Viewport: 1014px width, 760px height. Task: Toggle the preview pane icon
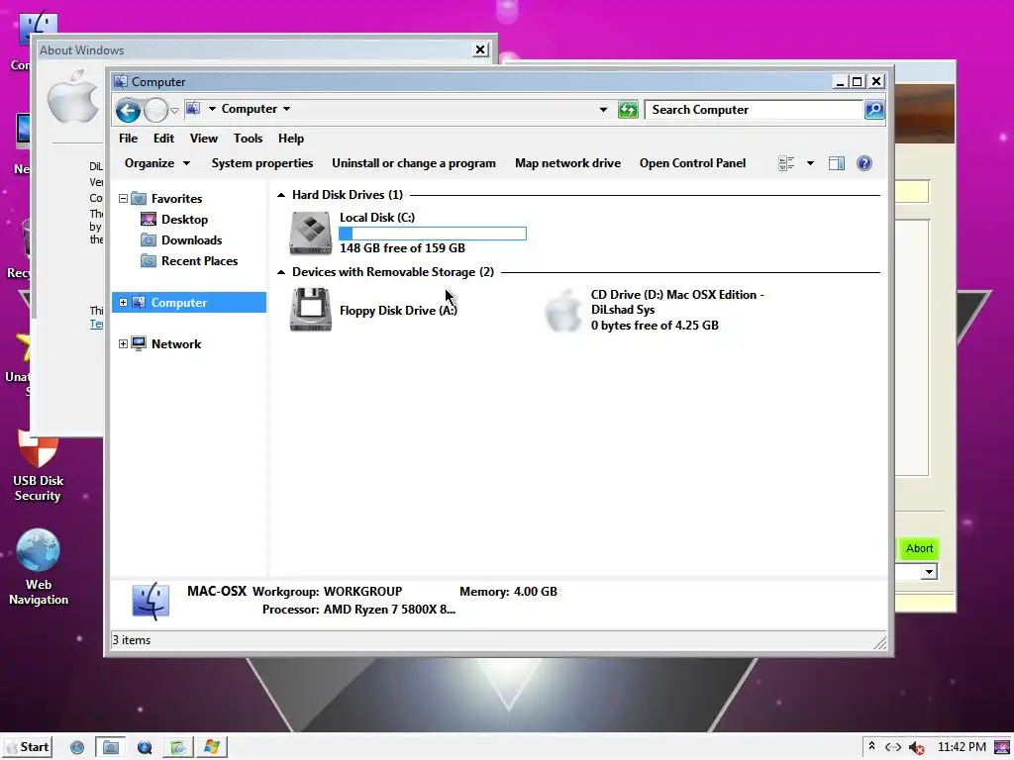click(836, 163)
